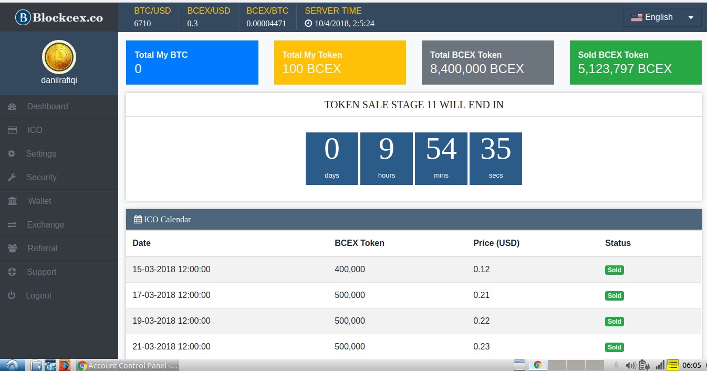Click the Total My BTC card

pyautogui.click(x=192, y=63)
